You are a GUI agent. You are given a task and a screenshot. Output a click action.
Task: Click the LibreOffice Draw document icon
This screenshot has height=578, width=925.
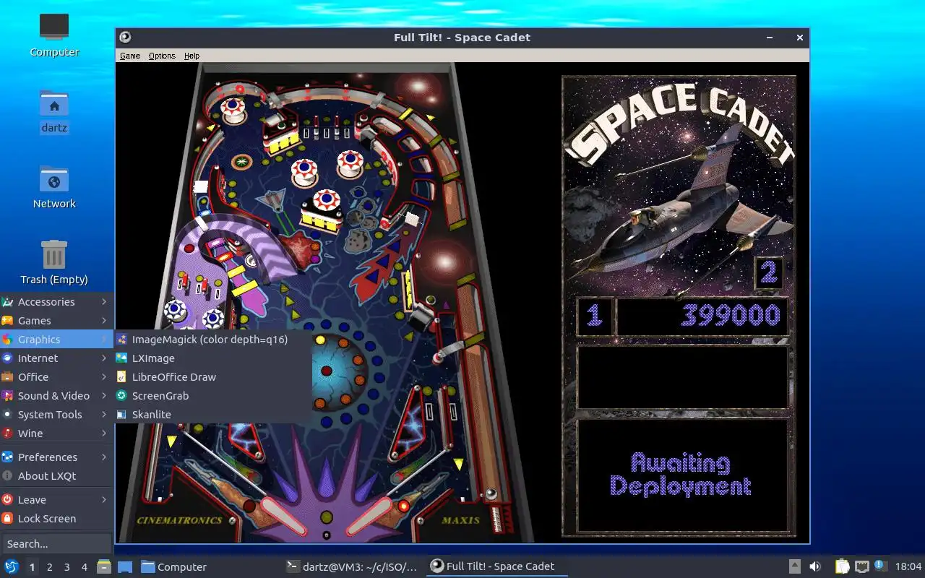click(x=121, y=377)
